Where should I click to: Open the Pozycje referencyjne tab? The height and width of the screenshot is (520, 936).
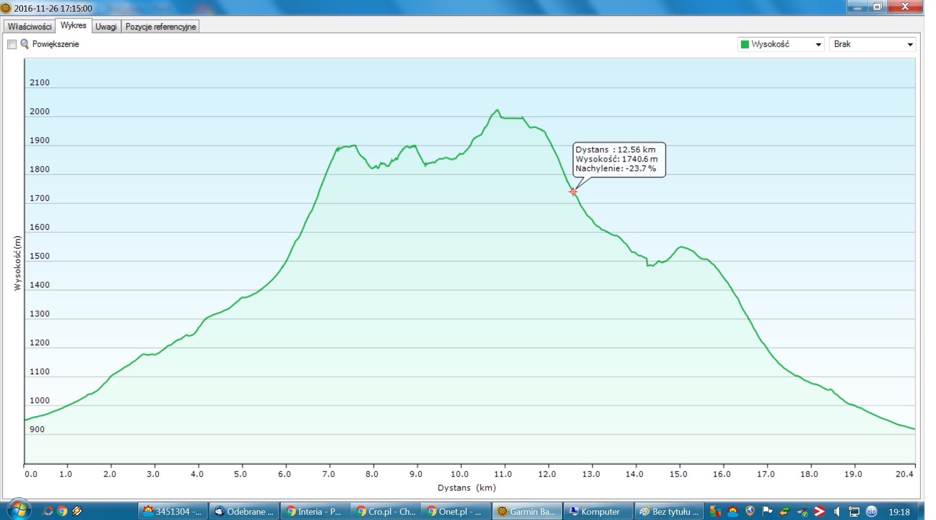pos(160,26)
